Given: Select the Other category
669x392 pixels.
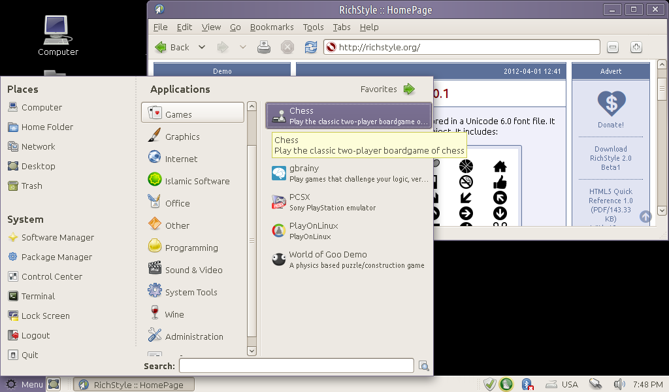Looking at the screenshot, I should point(193,225).
